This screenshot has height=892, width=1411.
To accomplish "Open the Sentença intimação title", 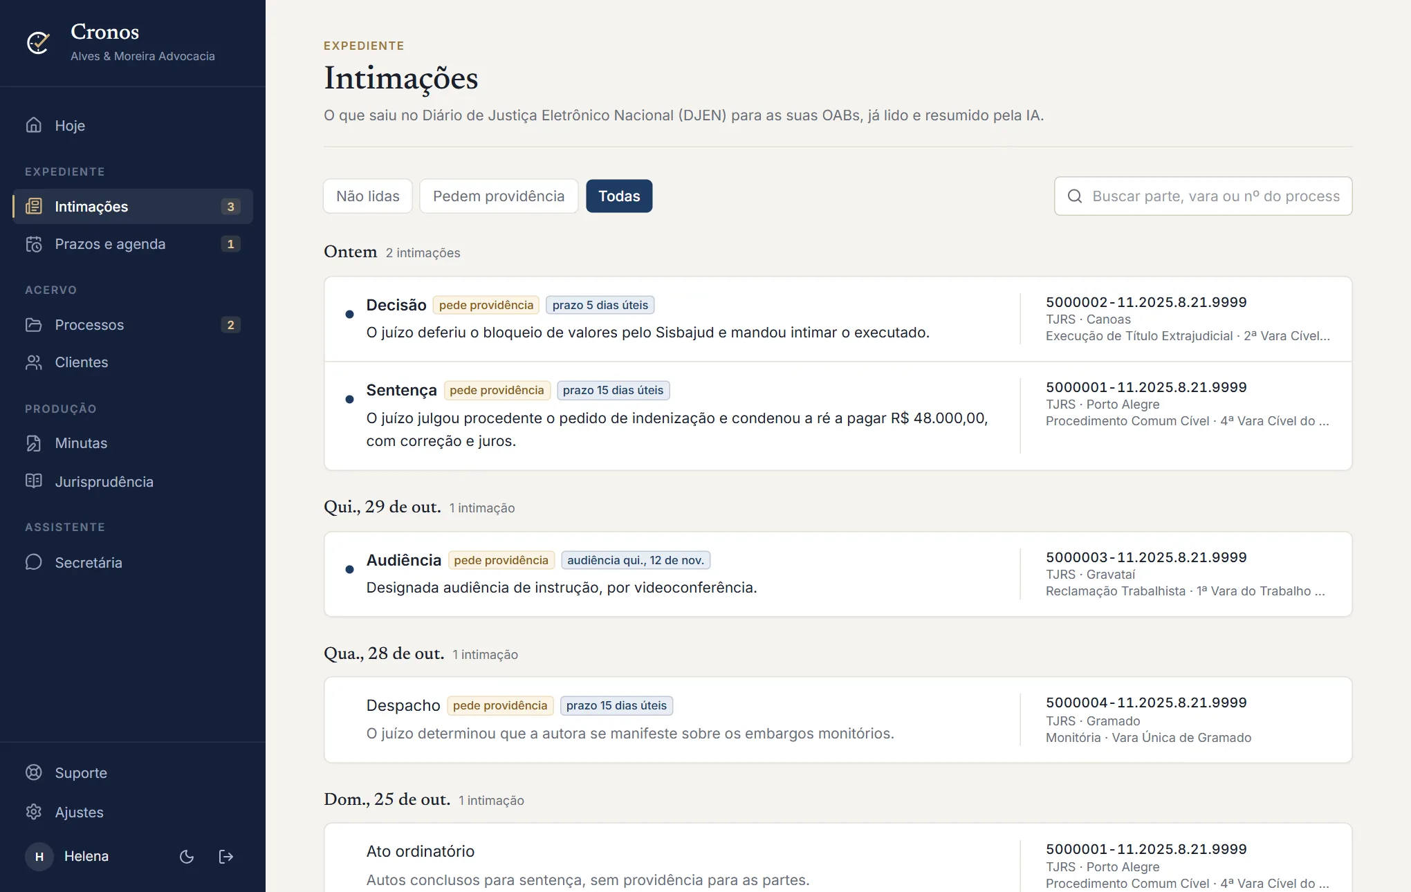I will [401, 390].
